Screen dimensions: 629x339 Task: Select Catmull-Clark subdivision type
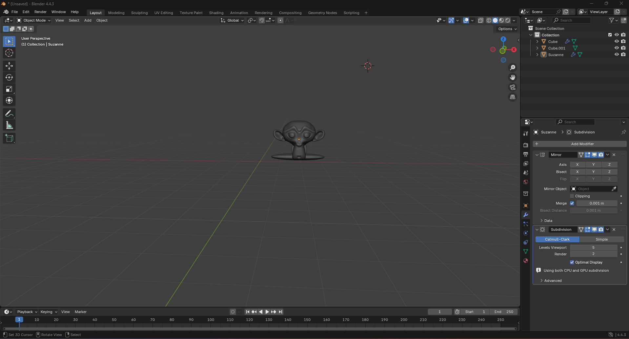[558, 239]
